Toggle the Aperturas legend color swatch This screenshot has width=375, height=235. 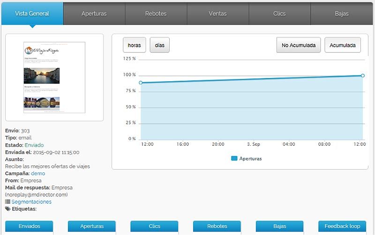pyautogui.click(x=234, y=158)
